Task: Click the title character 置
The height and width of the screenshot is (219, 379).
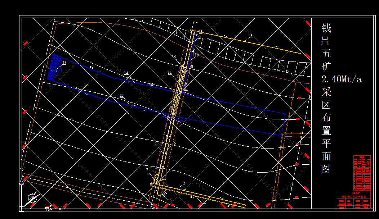Action: 326,130
